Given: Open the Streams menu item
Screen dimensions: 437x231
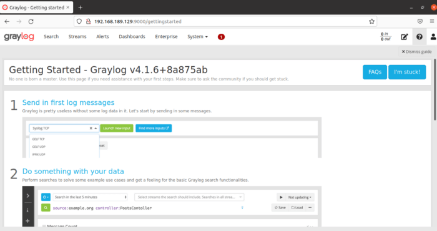Looking at the screenshot, I should pyautogui.click(x=77, y=36).
